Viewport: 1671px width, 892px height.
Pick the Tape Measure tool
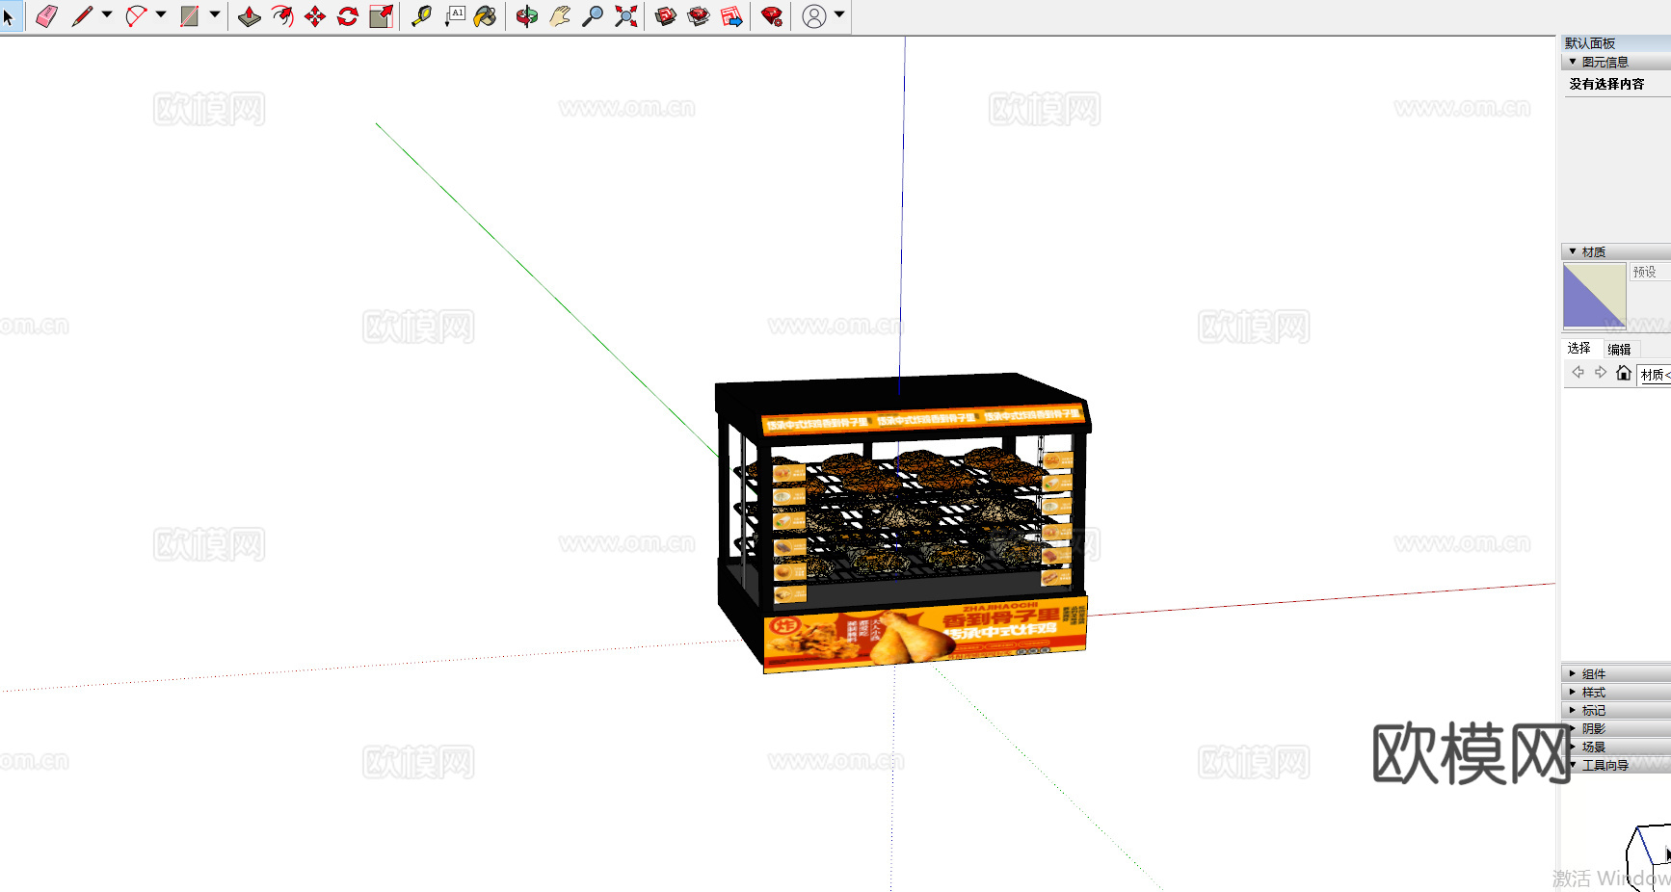click(421, 16)
